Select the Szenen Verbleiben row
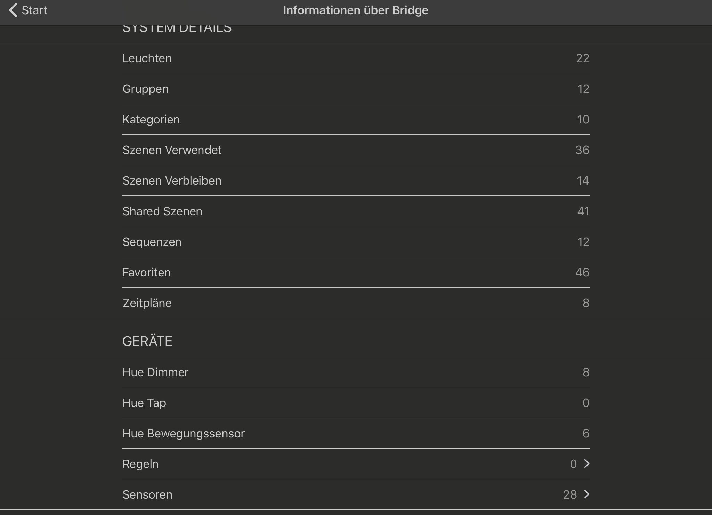The width and height of the screenshot is (712, 515). coord(355,181)
